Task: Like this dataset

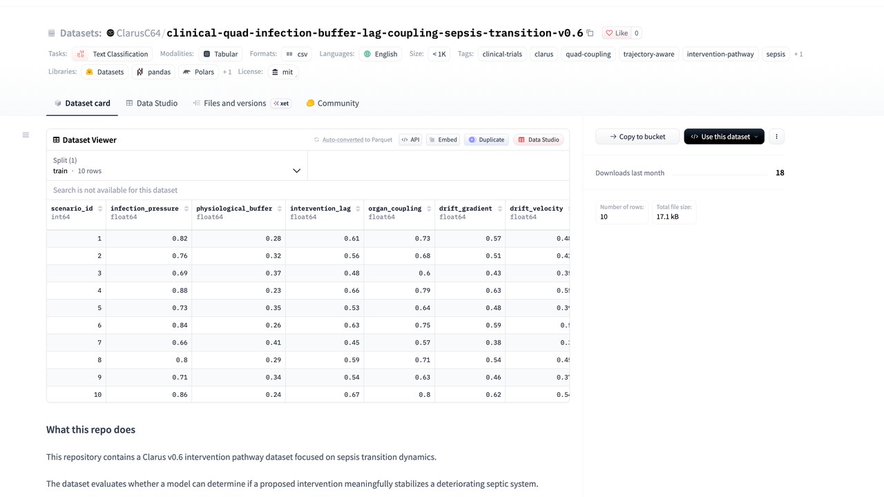Action: pos(617,33)
